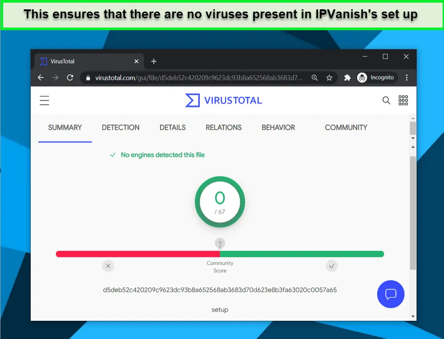Click the padlock site info icon
This screenshot has width=444, height=339.
[x=88, y=78]
